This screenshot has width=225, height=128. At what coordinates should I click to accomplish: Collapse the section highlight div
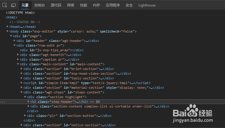pyautogui.click(x=25, y=97)
